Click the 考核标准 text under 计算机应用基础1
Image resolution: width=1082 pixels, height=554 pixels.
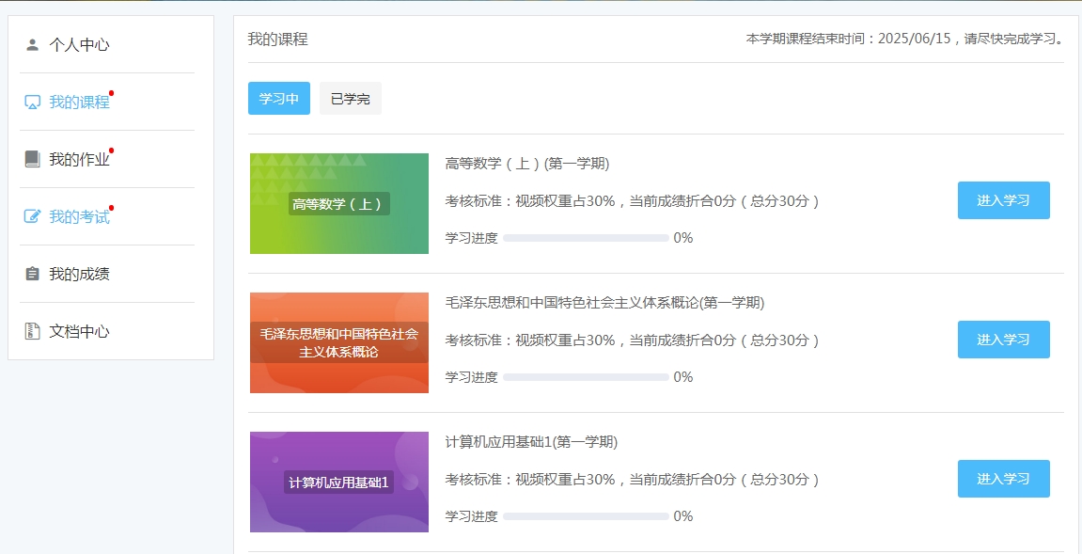[632, 480]
